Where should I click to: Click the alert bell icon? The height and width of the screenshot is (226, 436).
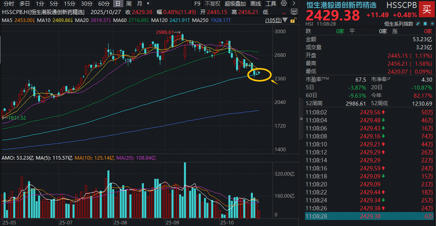pyautogui.click(x=425, y=24)
